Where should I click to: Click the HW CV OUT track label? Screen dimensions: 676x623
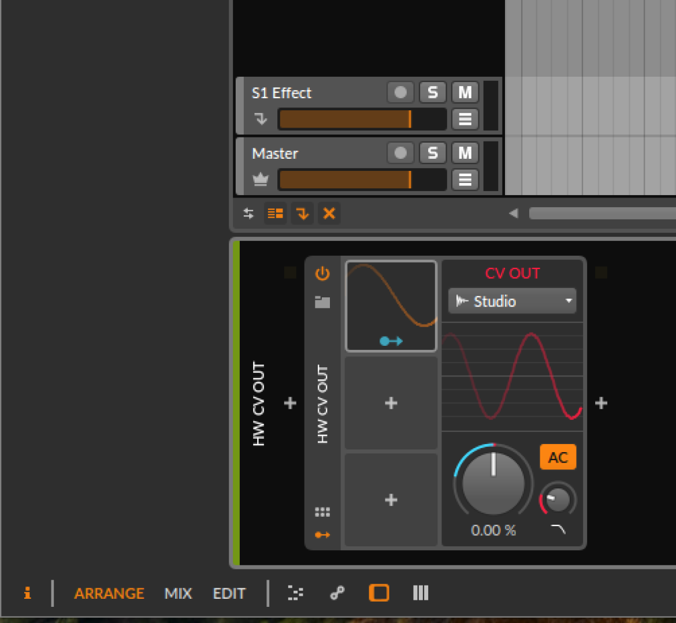click(x=259, y=404)
